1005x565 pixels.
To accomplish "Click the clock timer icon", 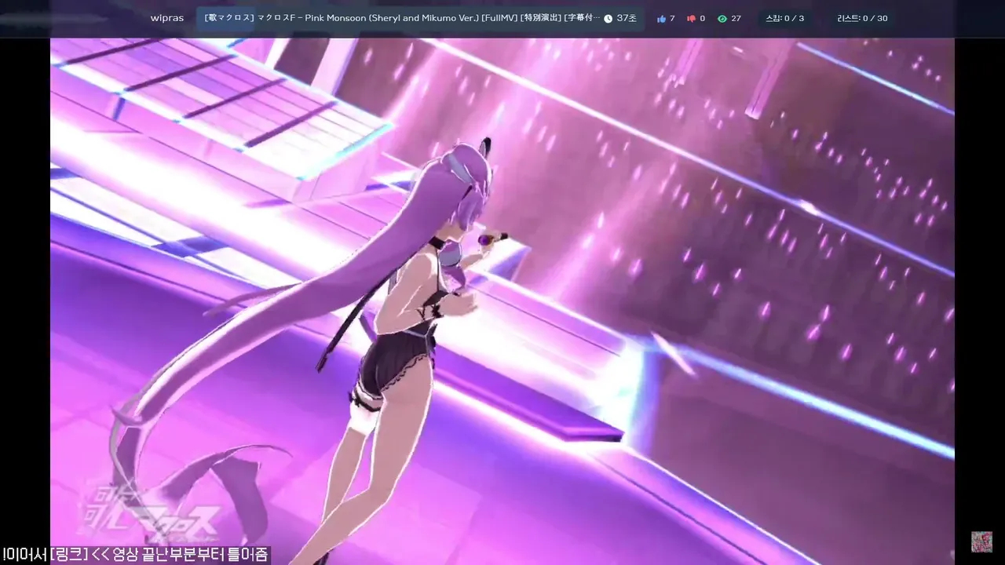I will (608, 18).
